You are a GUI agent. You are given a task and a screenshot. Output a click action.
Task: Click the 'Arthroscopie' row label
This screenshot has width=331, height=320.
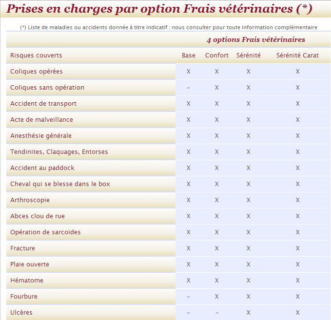30,200
